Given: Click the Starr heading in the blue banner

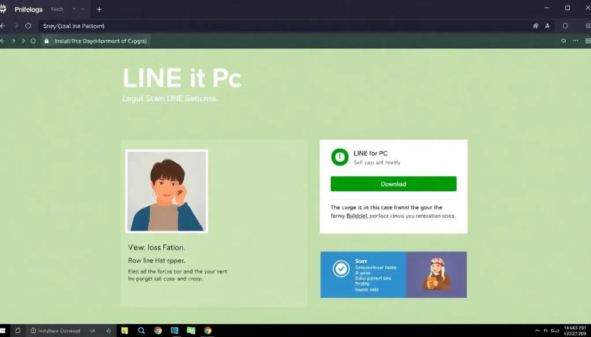Looking at the screenshot, I should pyautogui.click(x=361, y=261).
